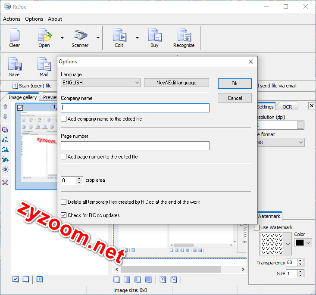Click the deselect all images icon
The image size is (316, 295).
(26, 279)
